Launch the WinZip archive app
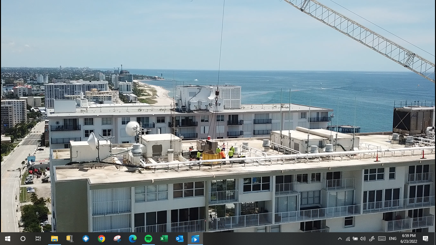Screen dimensions: 436x245 point(70,239)
